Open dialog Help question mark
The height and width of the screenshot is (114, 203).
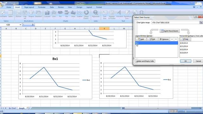tap(196, 17)
